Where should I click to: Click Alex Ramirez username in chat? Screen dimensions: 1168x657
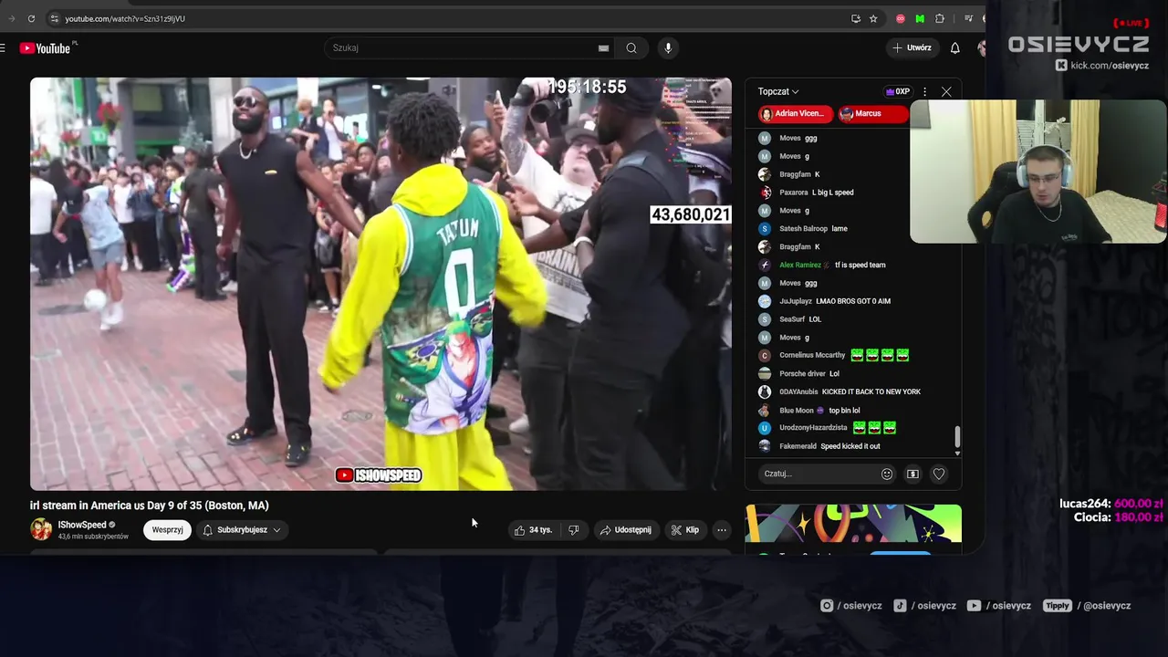coord(800,265)
